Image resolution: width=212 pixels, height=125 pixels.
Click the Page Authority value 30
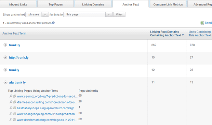pos(80,113)
